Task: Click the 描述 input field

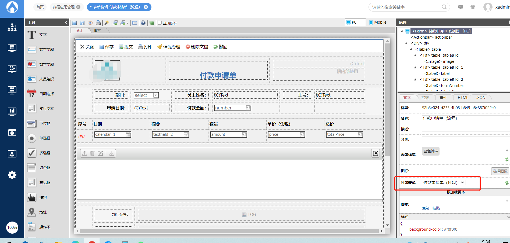Action: [465, 129]
